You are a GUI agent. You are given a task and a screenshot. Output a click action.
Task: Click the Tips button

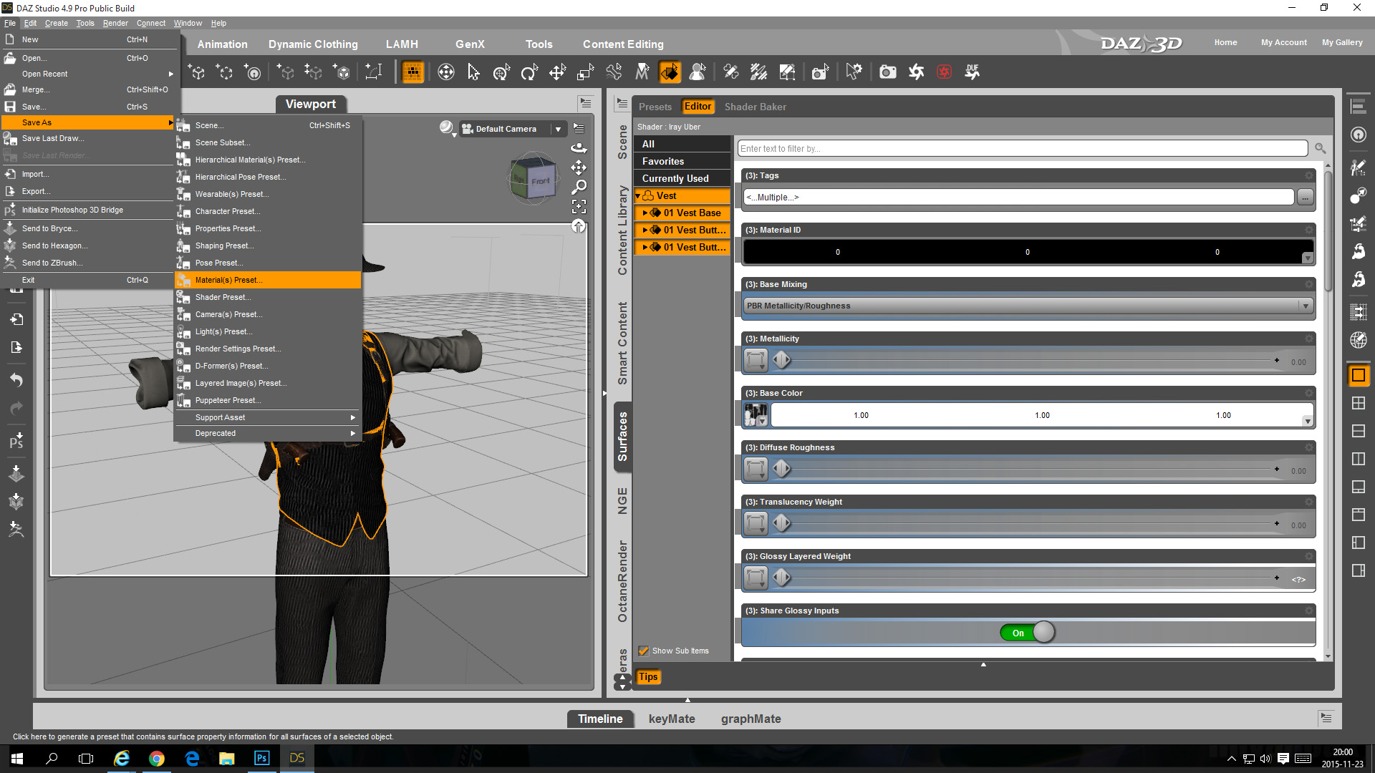pos(648,676)
